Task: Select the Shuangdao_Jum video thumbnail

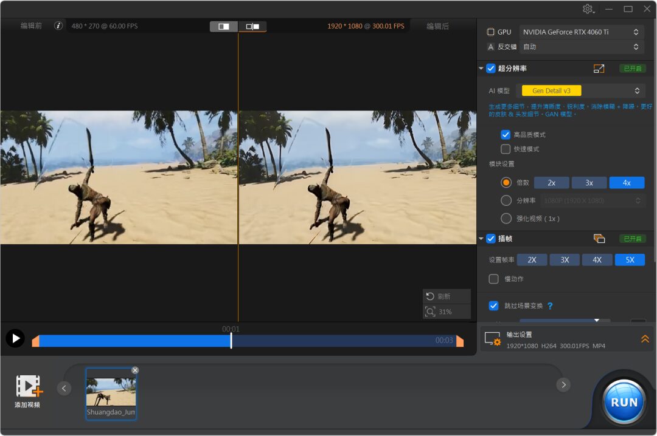Action: coord(111,393)
